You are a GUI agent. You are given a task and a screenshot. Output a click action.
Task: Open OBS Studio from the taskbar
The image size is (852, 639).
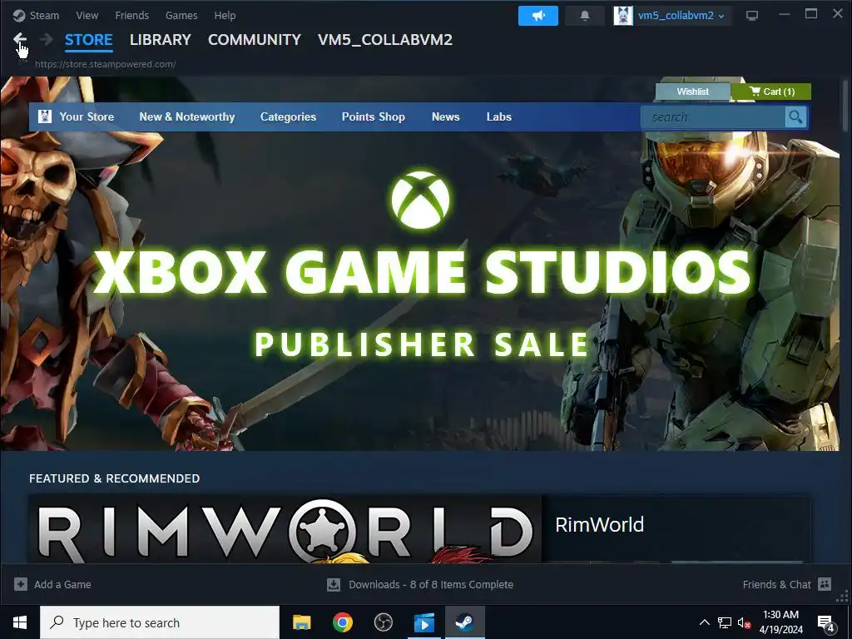pyautogui.click(x=383, y=622)
